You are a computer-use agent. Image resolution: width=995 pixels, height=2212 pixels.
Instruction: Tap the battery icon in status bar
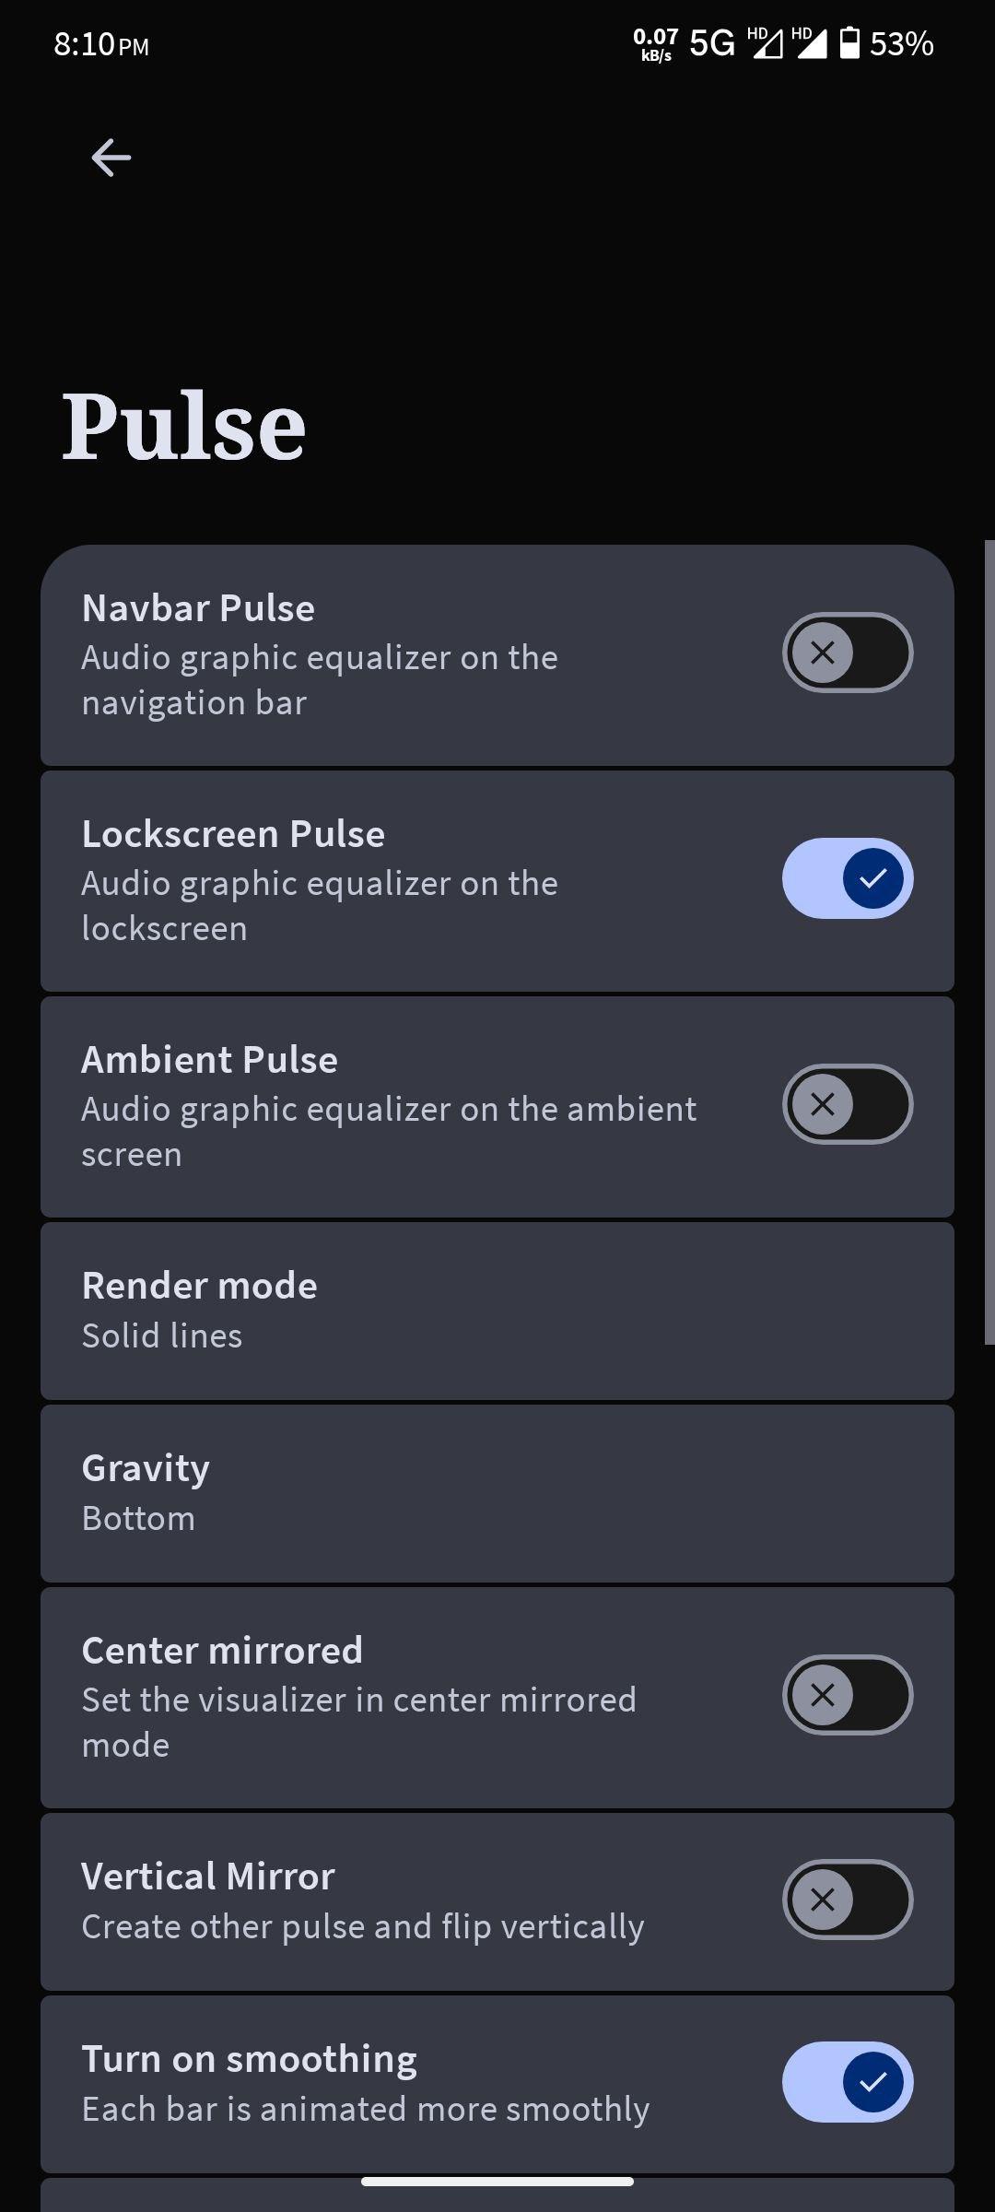tap(849, 43)
